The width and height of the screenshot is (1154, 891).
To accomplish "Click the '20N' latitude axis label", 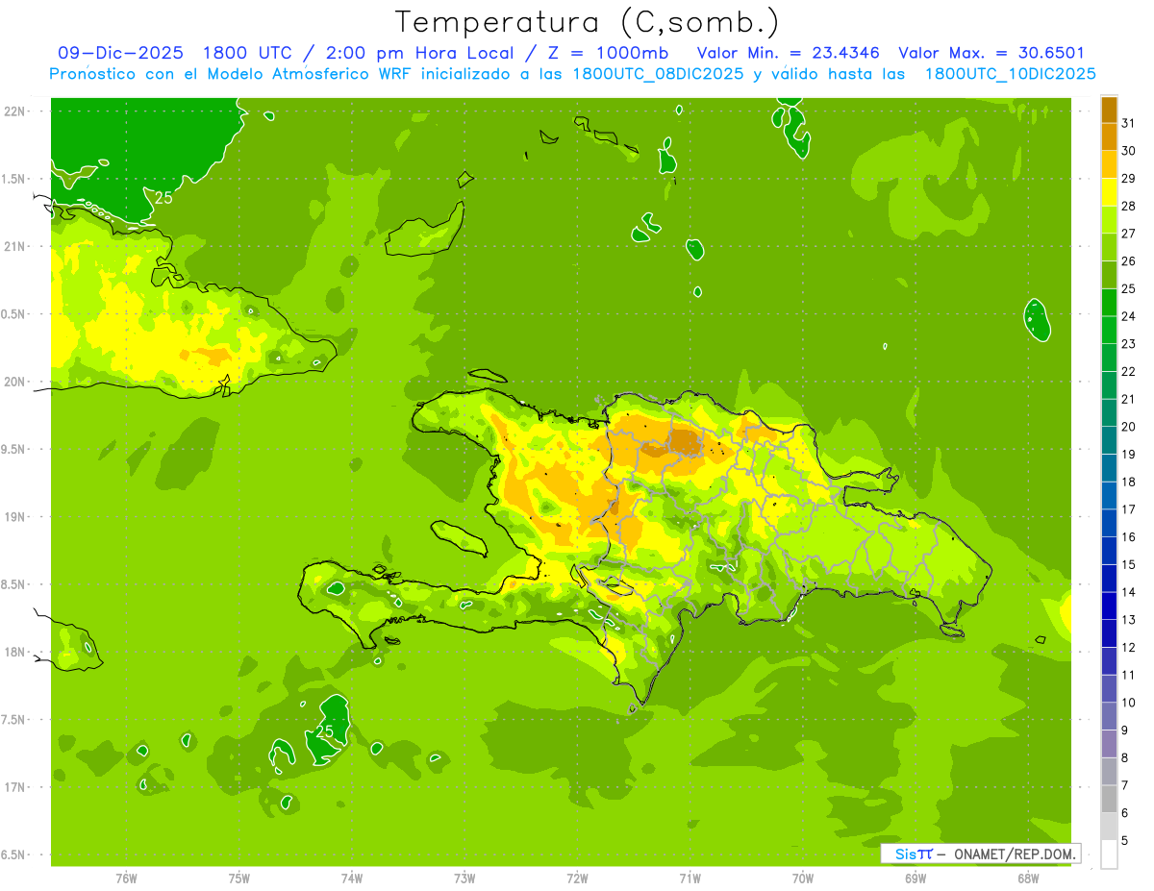I will pos(14,382).
